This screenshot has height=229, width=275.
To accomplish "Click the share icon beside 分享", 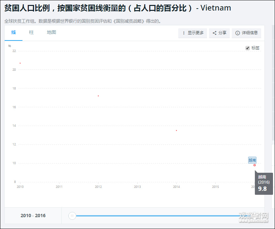I will tap(214, 33).
